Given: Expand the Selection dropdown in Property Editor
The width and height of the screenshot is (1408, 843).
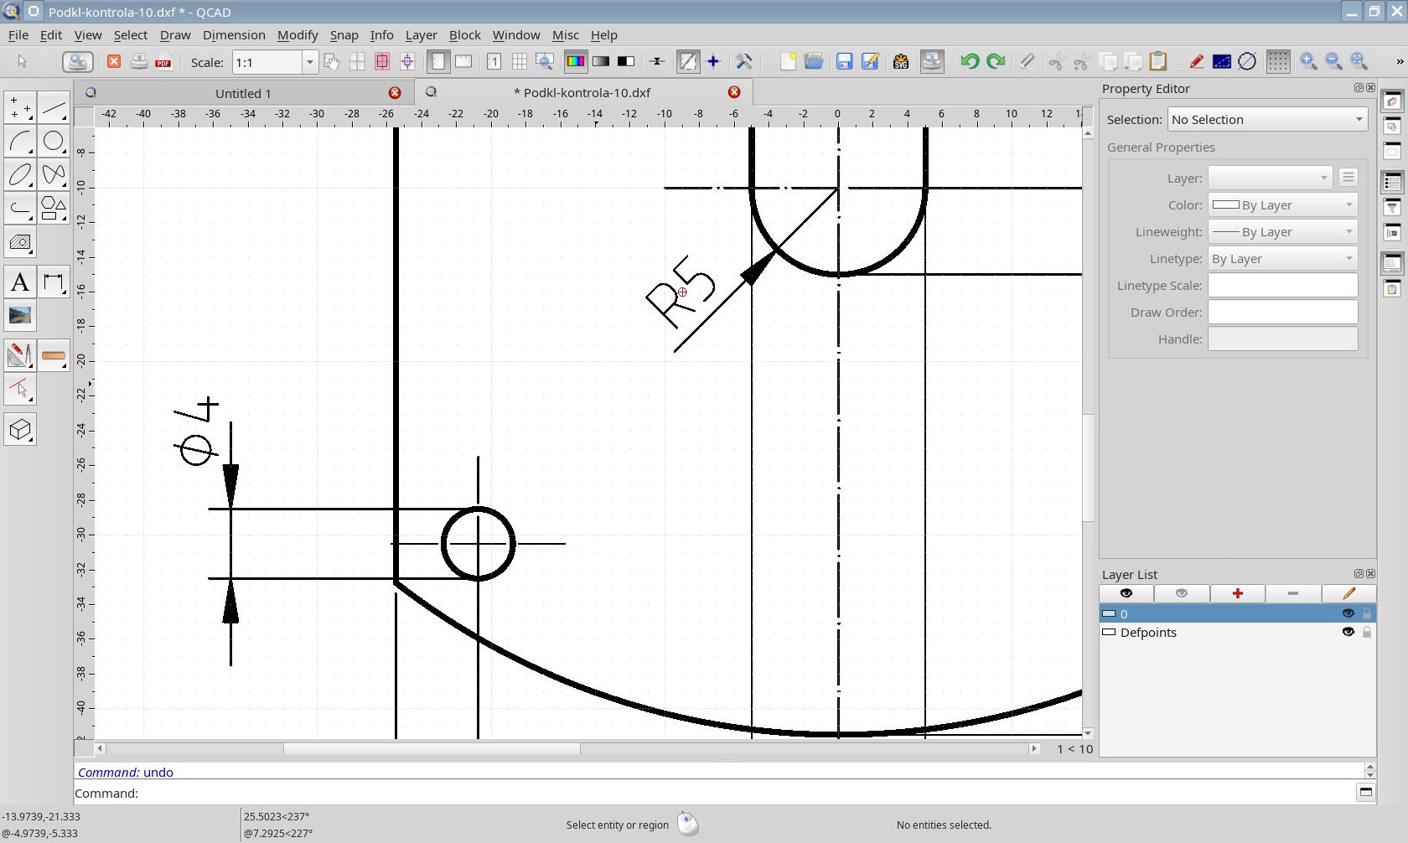Looking at the screenshot, I should pos(1267,120).
